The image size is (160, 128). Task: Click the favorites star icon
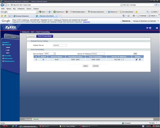pos(2,15)
